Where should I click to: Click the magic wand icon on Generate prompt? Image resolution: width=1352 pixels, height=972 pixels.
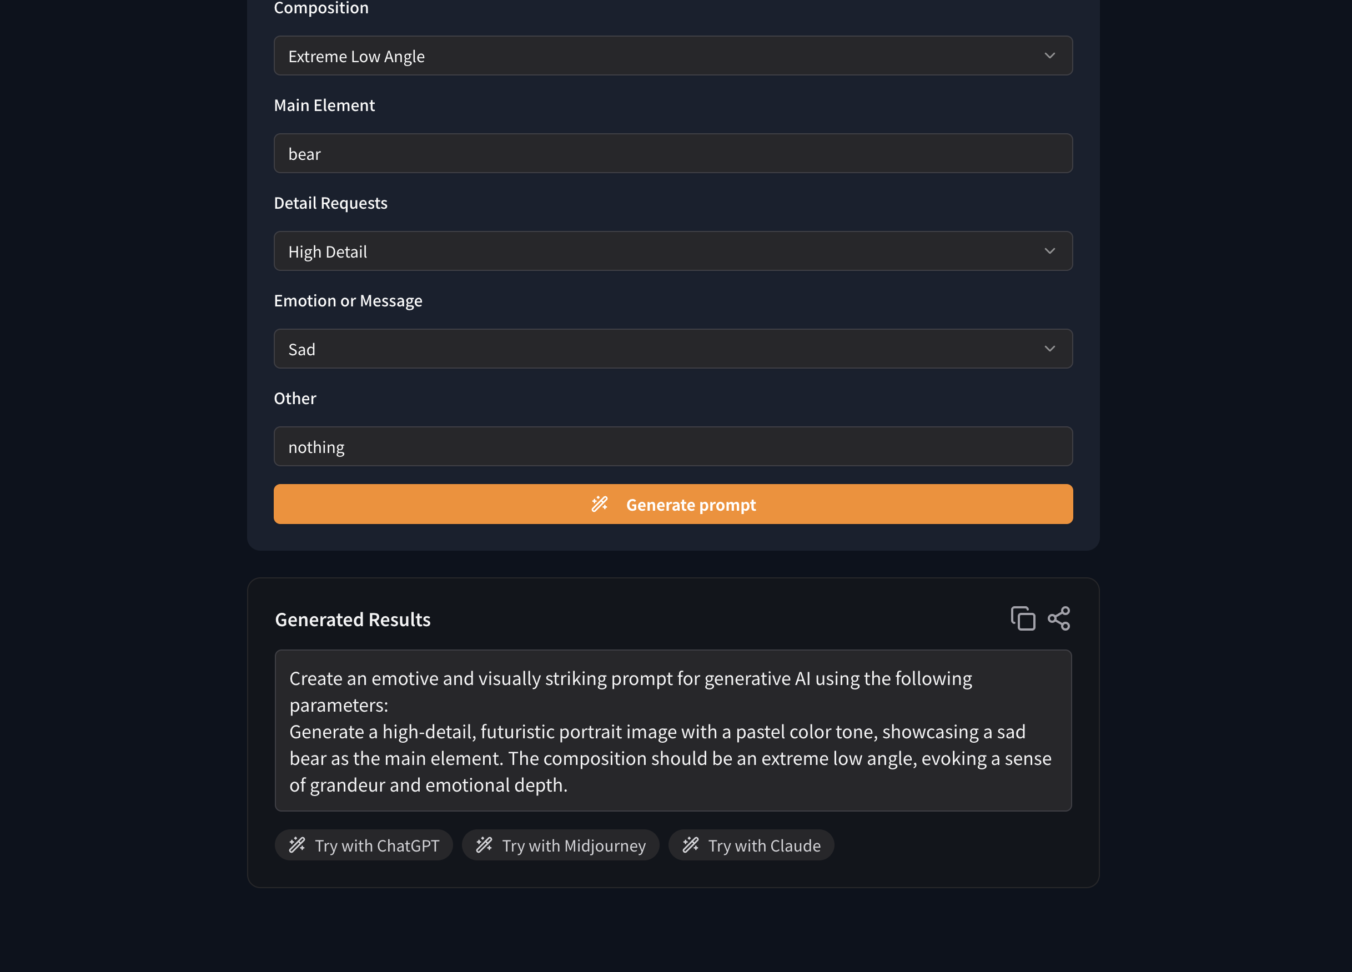point(600,504)
